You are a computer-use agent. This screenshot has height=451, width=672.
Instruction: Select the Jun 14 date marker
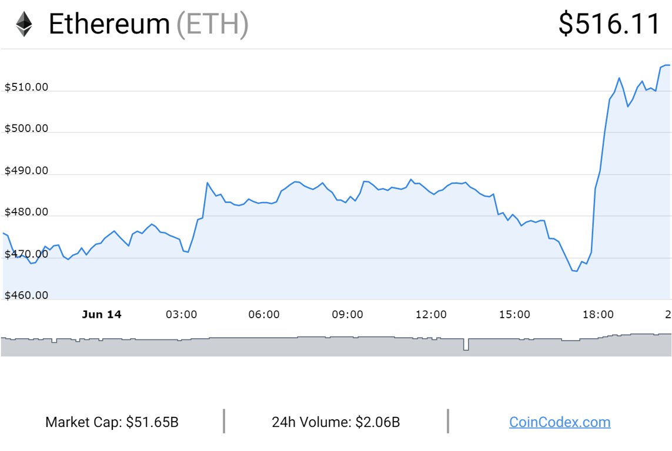click(102, 314)
